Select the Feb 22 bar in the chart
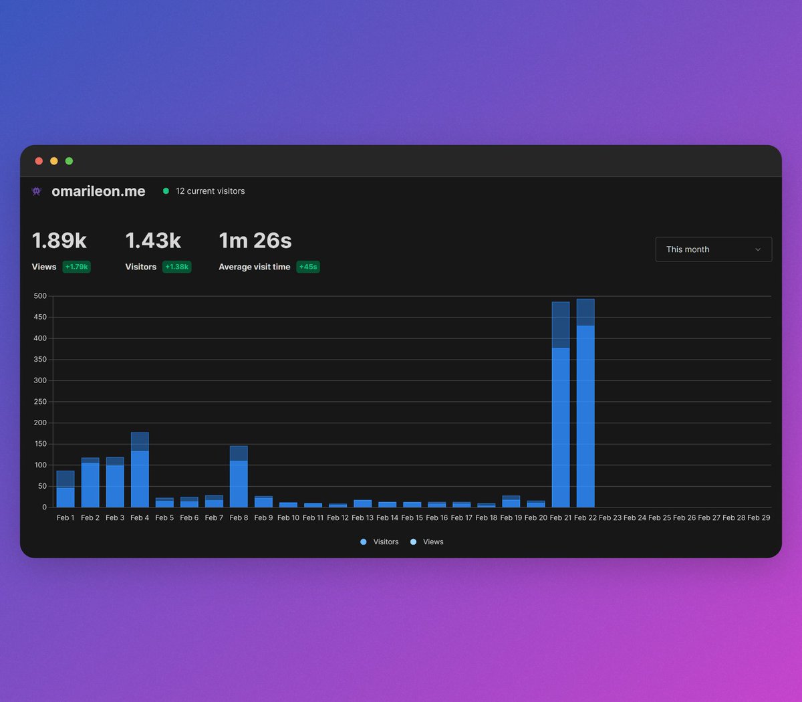Image resolution: width=802 pixels, height=702 pixels. point(585,403)
